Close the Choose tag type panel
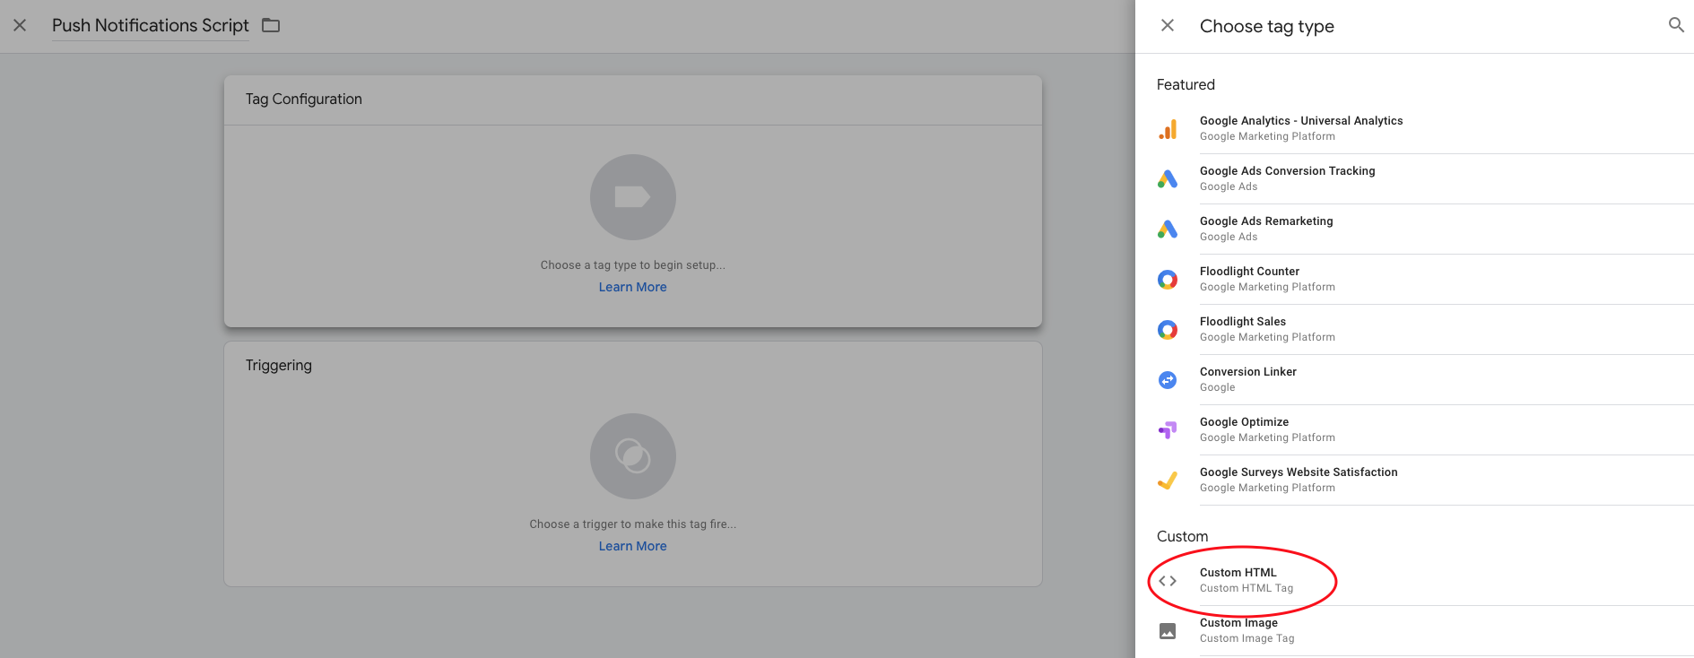This screenshot has width=1694, height=658. 1167,25
